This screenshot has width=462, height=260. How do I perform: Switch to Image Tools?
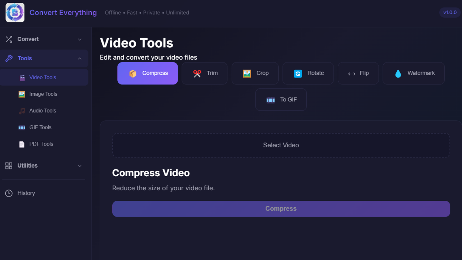[x=43, y=94]
